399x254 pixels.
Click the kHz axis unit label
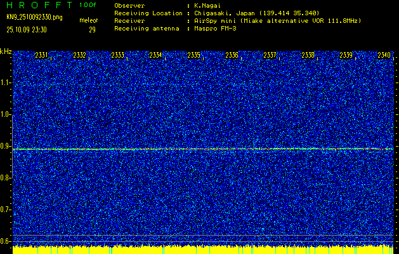click(6, 51)
